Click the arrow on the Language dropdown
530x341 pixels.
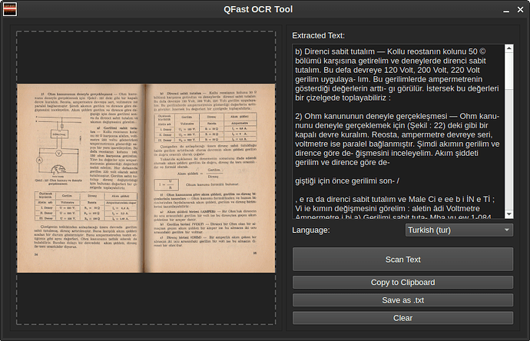(507, 230)
